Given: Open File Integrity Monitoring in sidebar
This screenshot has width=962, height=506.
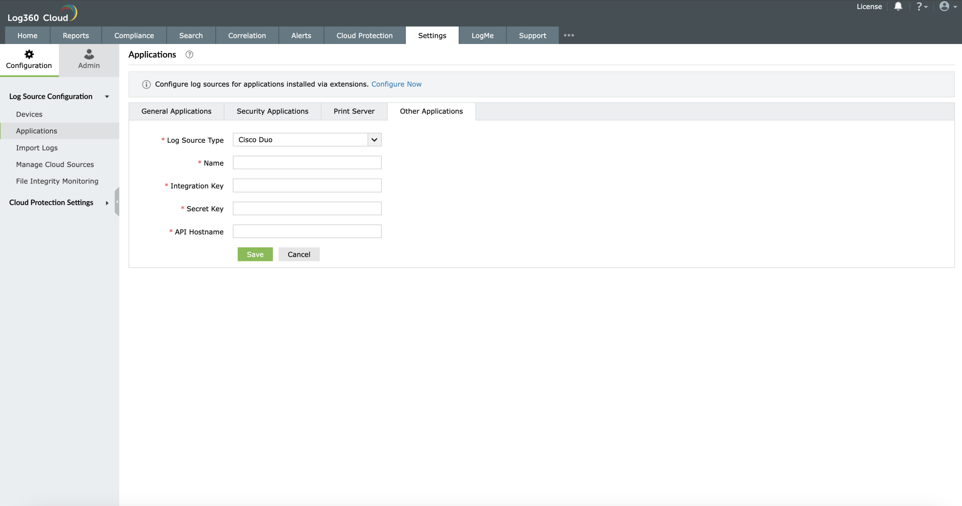Looking at the screenshot, I should coord(57,181).
